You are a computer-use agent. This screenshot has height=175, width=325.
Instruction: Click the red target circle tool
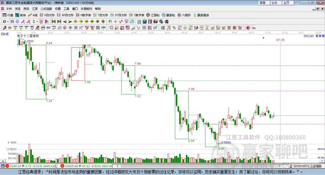65,28
